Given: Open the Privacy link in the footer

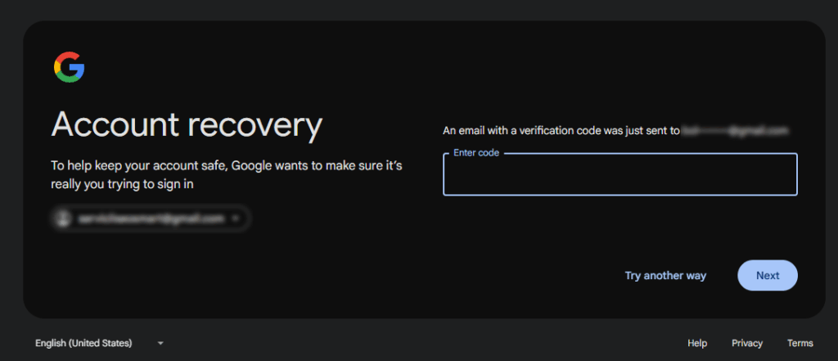Looking at the screenshot, I should (x=747, y=343).
